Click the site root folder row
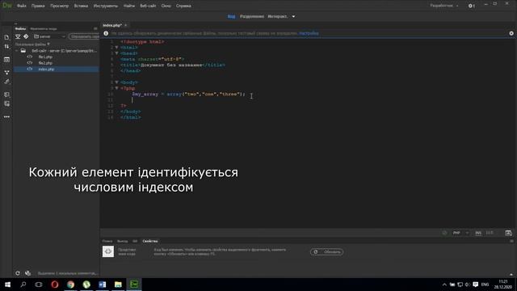 57,51
